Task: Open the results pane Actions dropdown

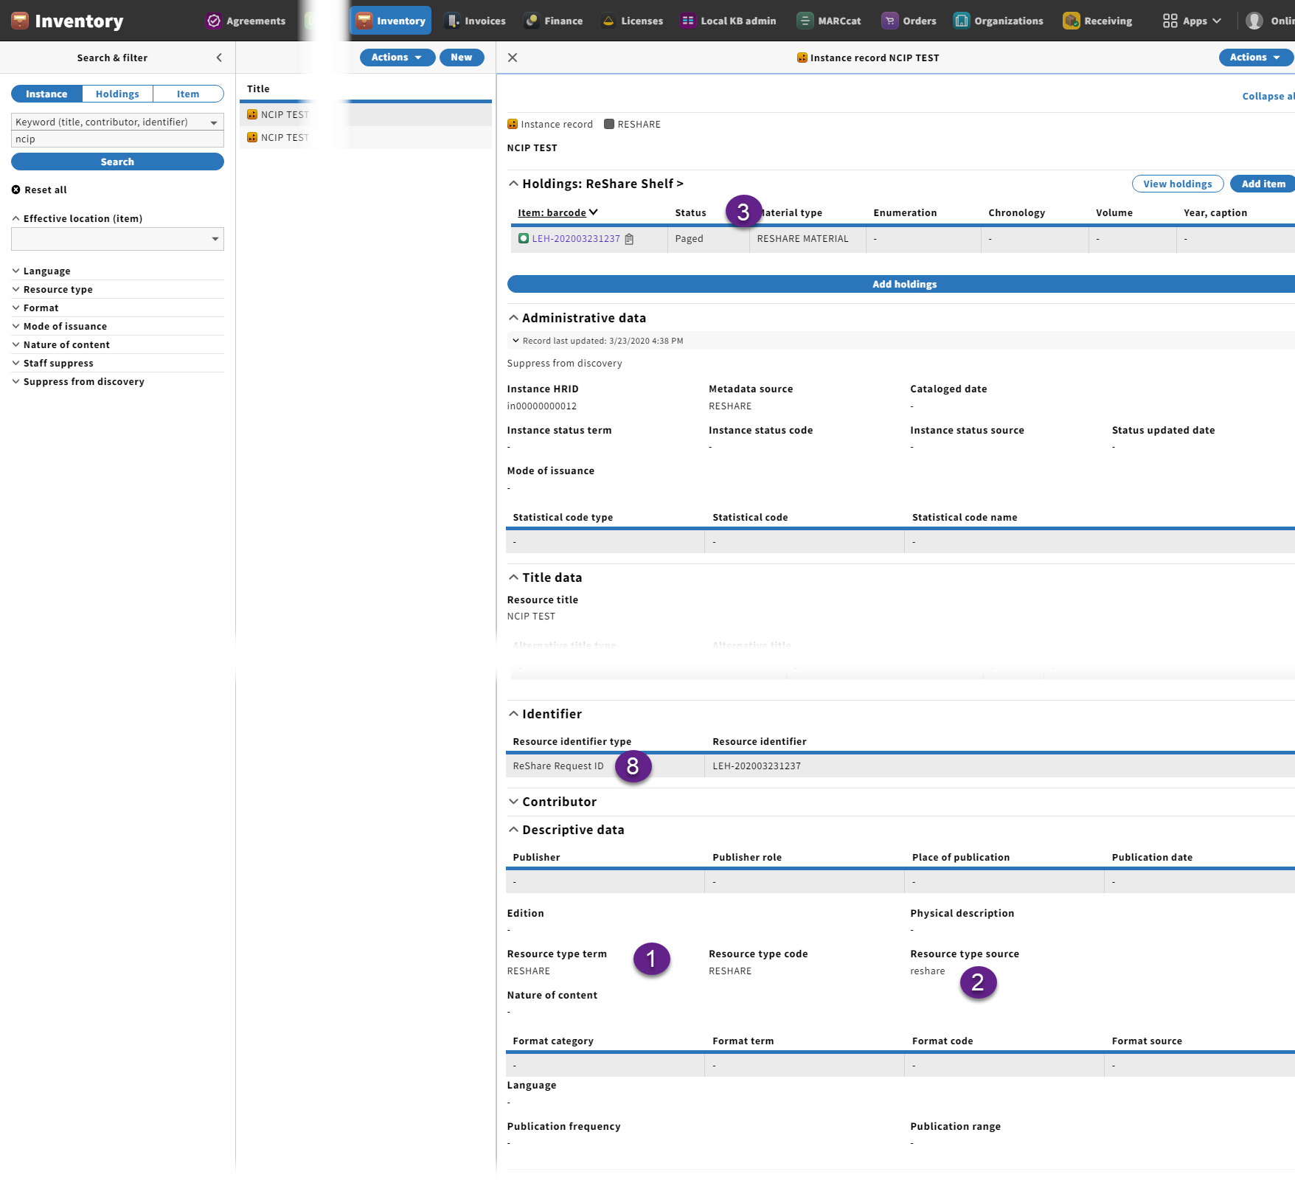Action: (x=397, y=58)
